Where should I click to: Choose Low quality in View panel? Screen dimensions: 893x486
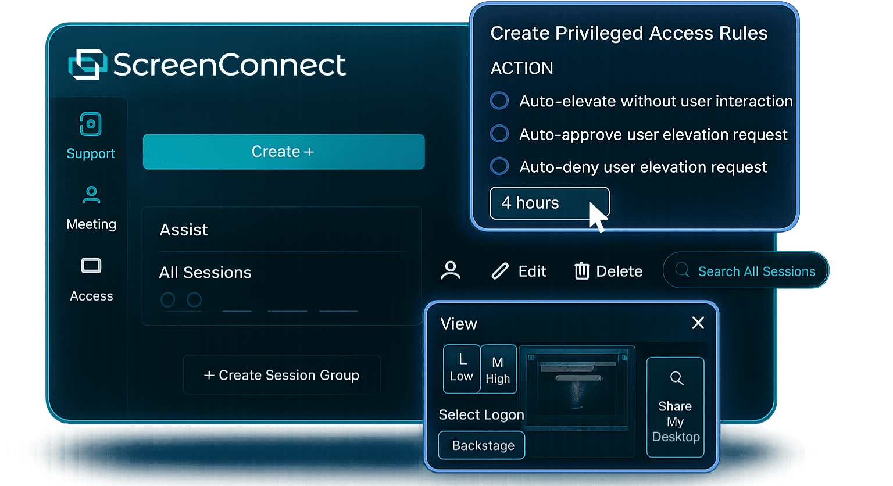tap(462, 369)
